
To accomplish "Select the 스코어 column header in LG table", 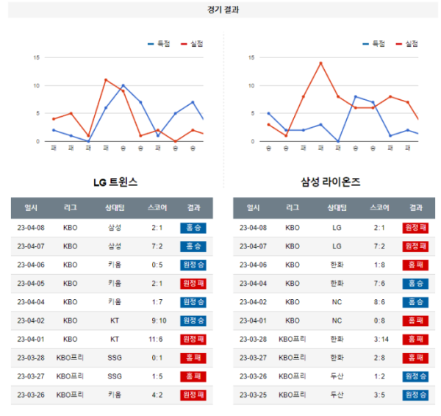I will (x=157, y=208).
